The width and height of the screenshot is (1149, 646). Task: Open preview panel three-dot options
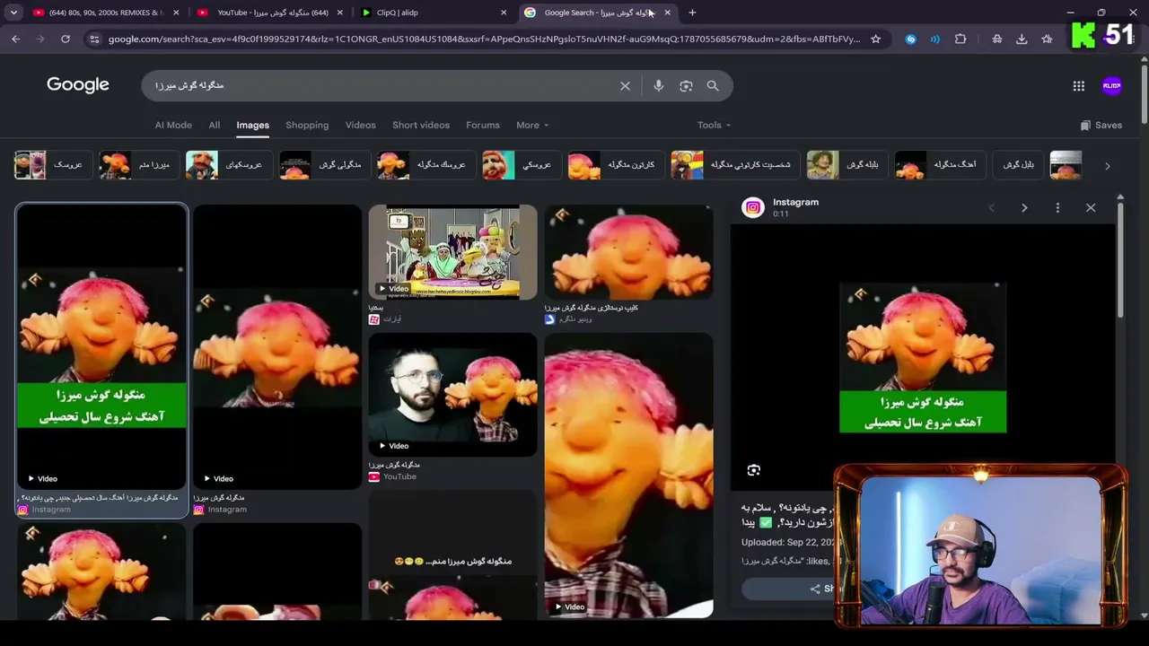[1057, 207]
